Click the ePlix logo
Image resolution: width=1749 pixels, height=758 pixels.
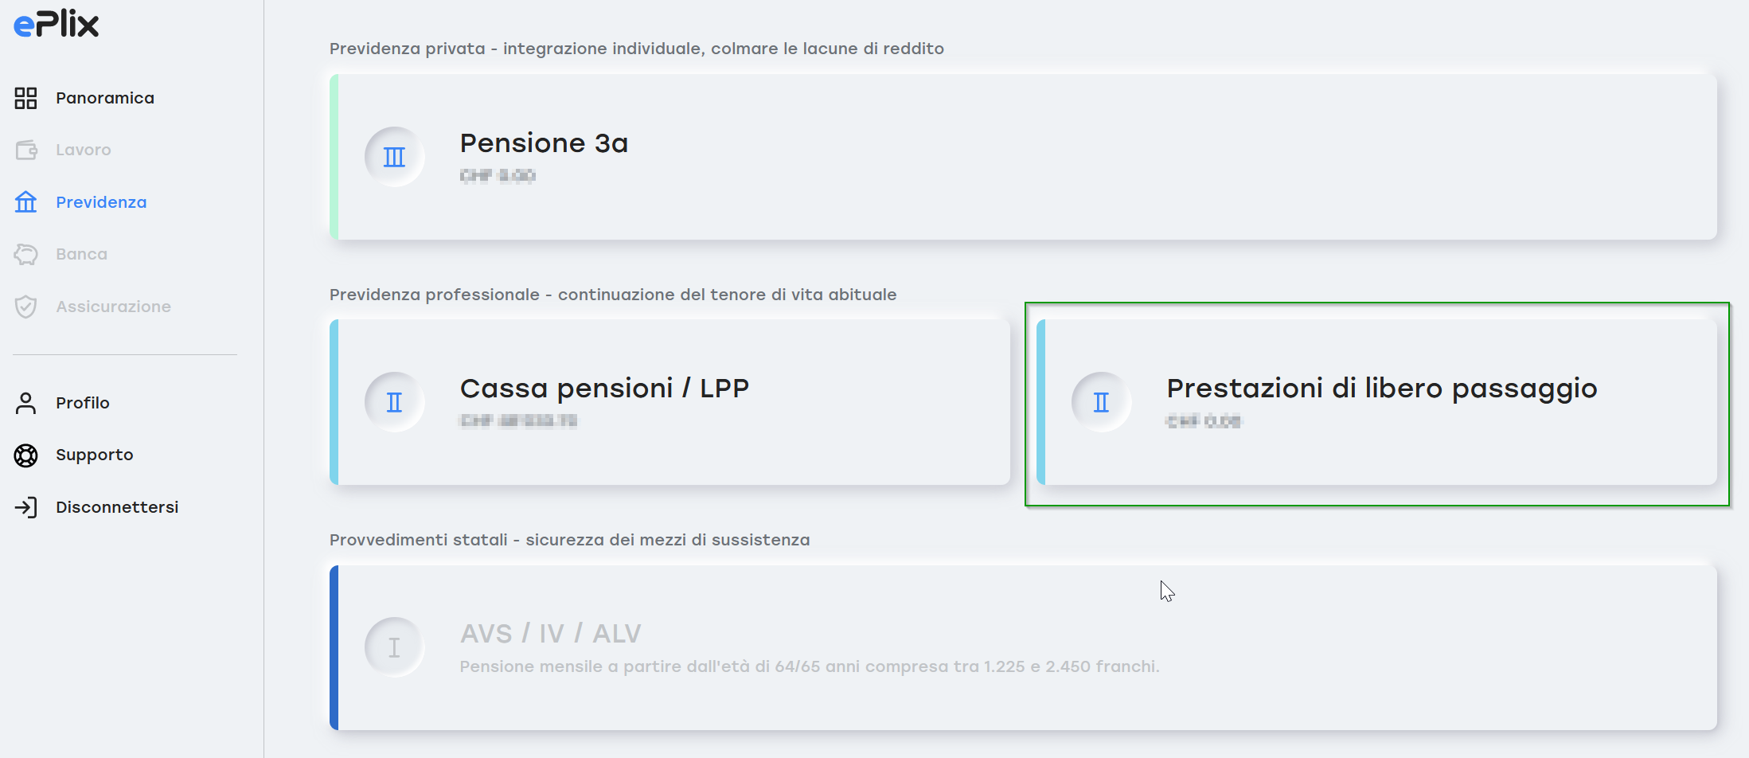tap(56, 25)
